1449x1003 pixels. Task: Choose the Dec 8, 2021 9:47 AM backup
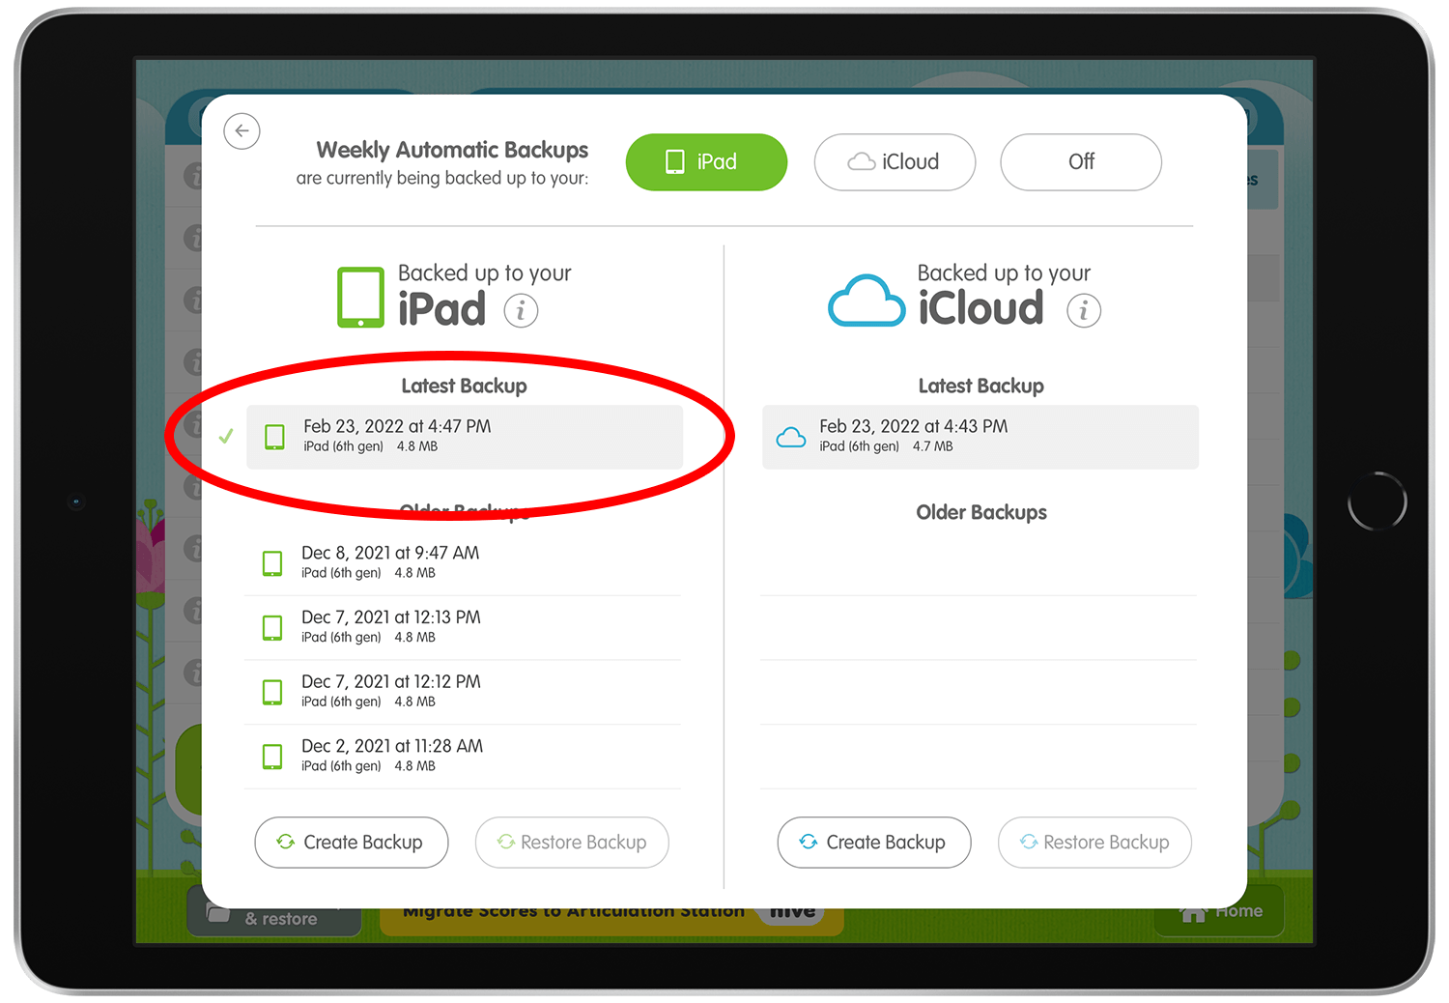click(463, 562)
